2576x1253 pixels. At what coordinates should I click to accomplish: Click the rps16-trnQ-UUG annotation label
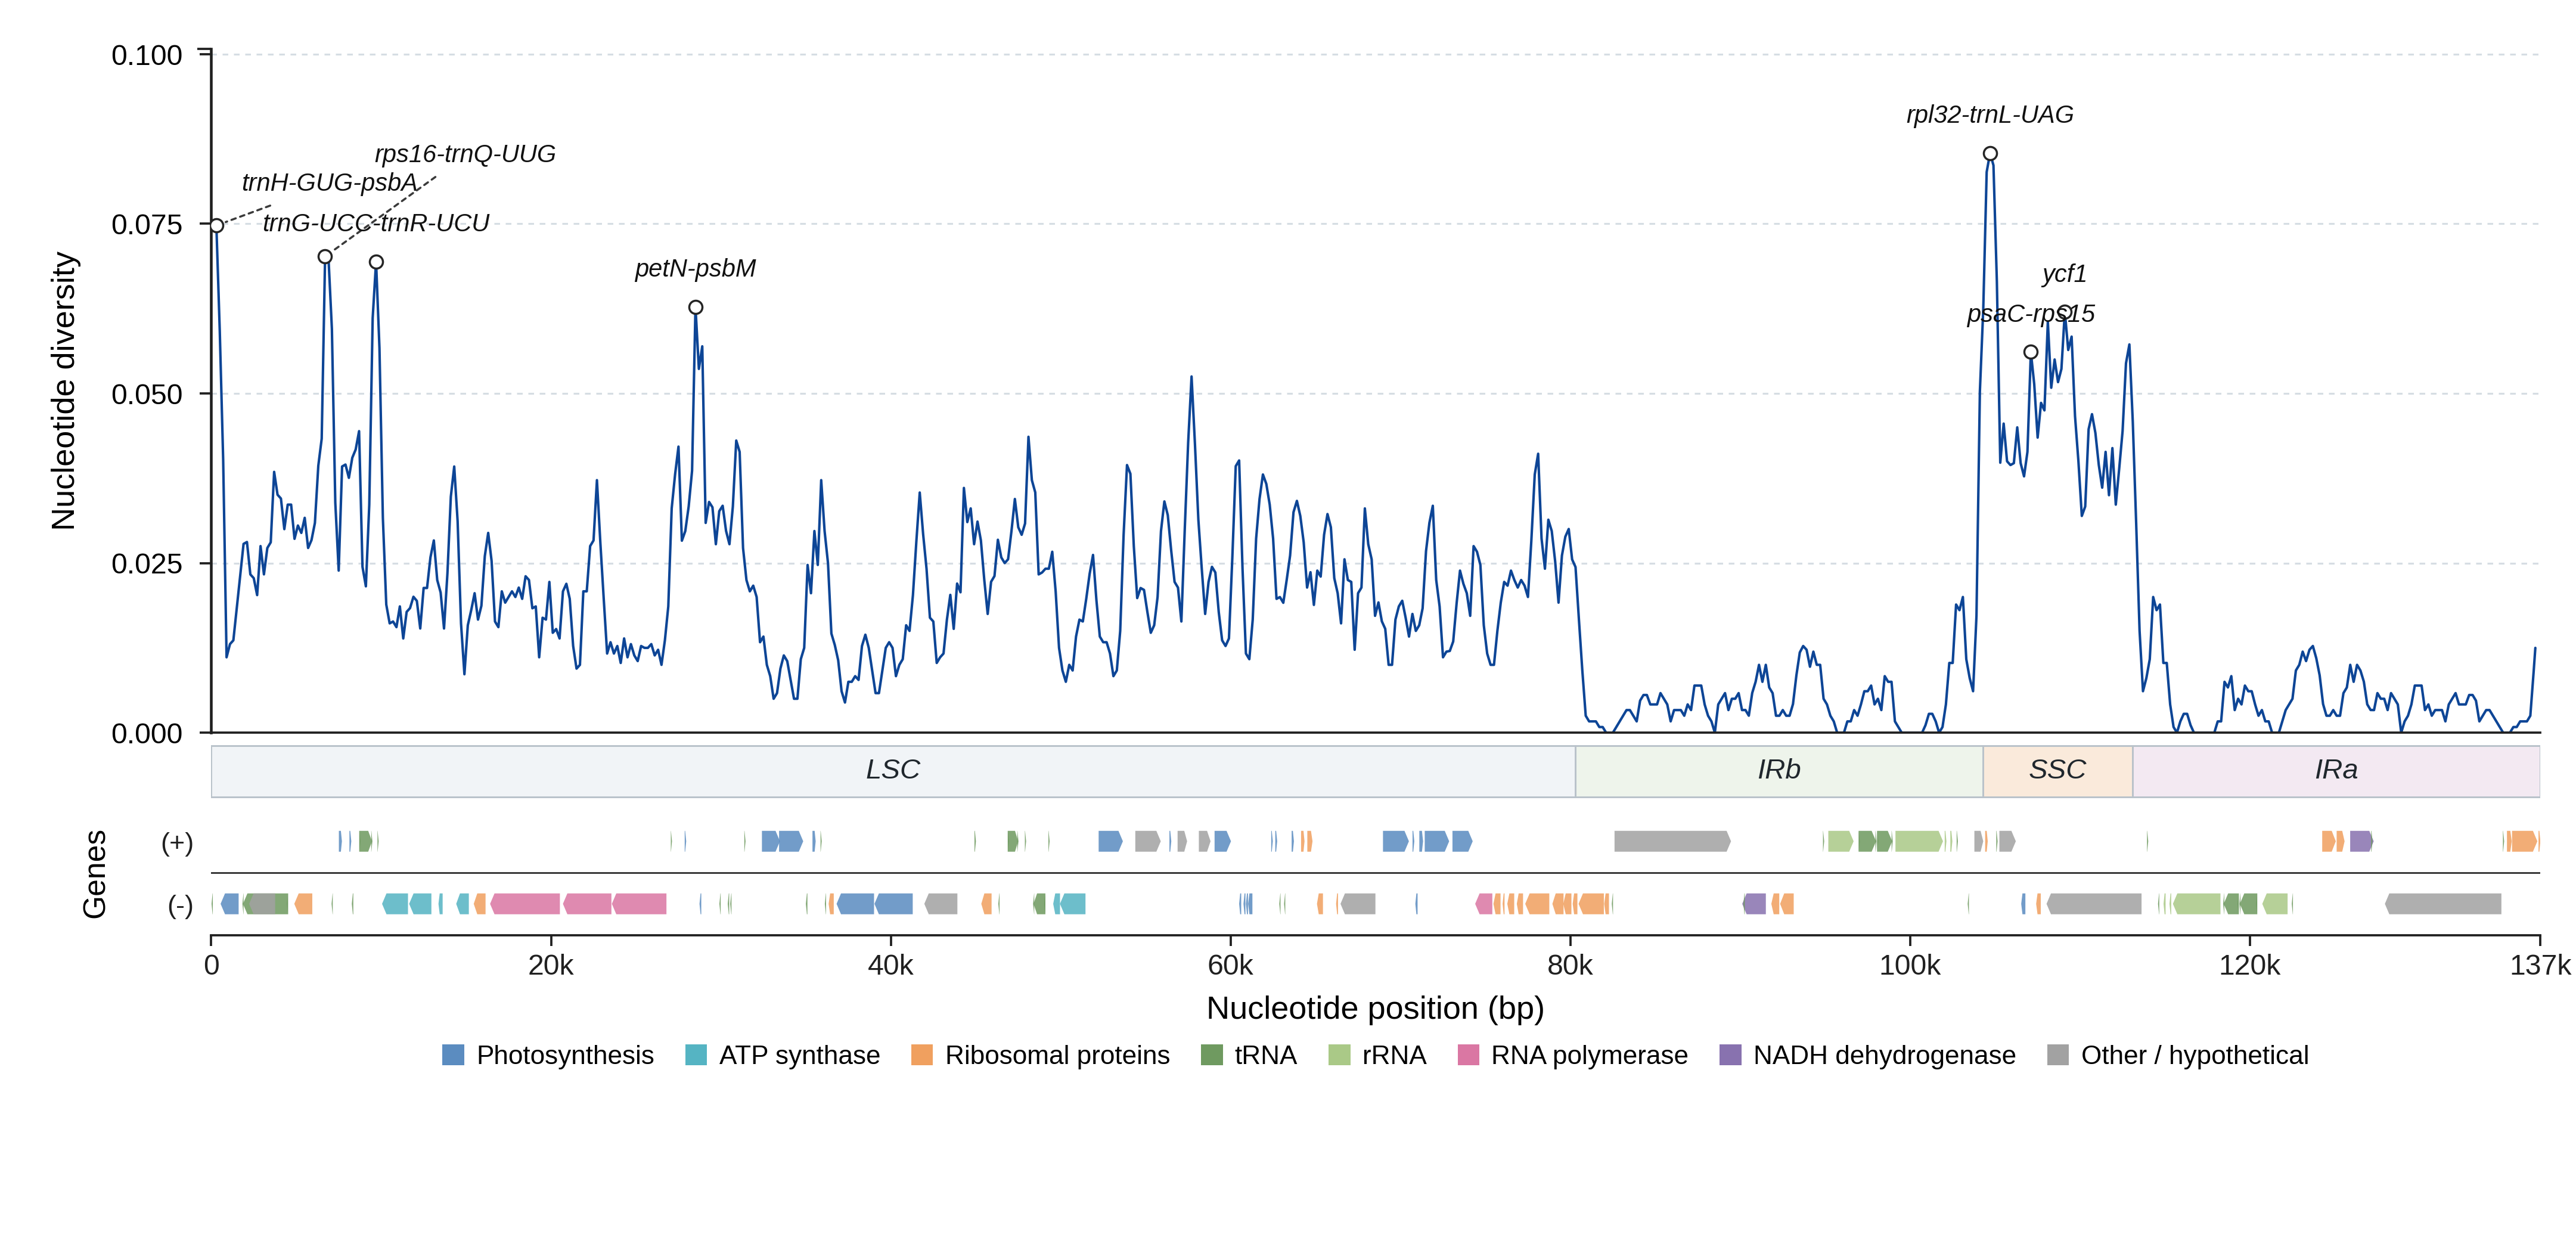tap(465, 154)
